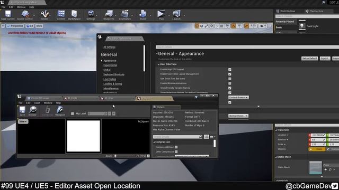Collapse the Static Mesh section
The height and width of the screenshot is (190, 339).
(x=276, y=157)
